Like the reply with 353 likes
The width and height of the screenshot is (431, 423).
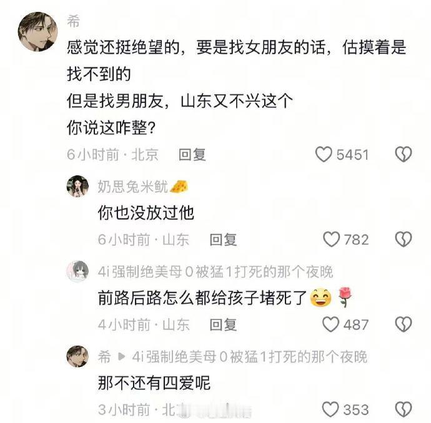[x=330, y=409]
